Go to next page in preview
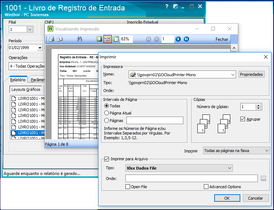274x210 pixels. click(x=178, y=39)
